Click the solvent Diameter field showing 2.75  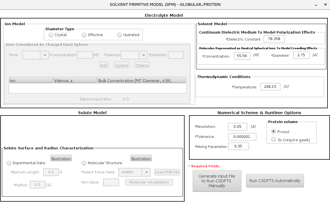click(x=301, y=55)
